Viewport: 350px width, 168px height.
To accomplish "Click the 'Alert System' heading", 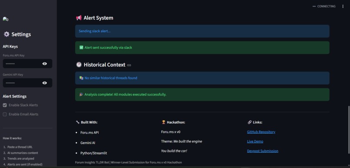I will (x=99, y=18).
